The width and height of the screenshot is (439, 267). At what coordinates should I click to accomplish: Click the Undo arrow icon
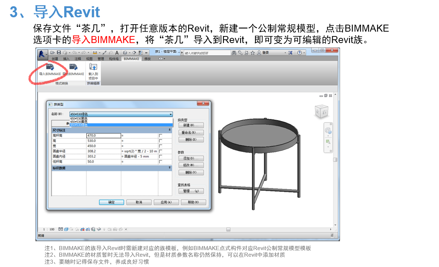point(74,52)
